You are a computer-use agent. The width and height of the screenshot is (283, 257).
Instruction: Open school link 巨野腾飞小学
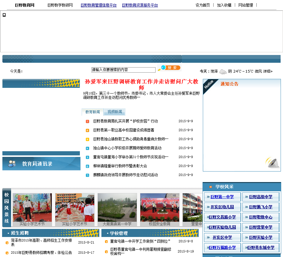pyautogui.click(x=261, y=207)
